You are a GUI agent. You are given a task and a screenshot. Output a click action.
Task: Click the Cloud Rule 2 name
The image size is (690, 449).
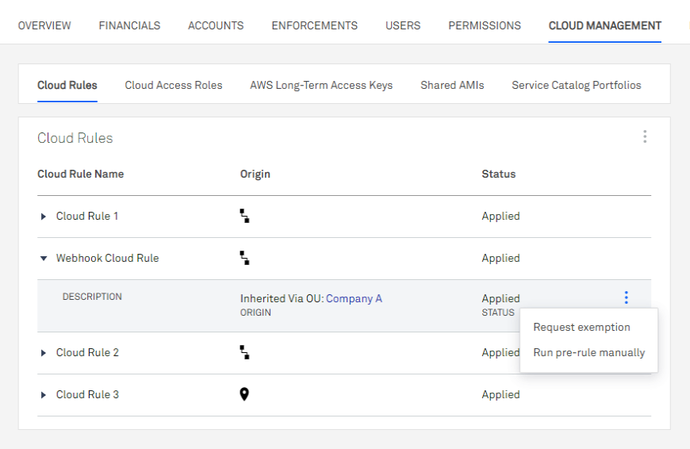(x=87, y=352)
